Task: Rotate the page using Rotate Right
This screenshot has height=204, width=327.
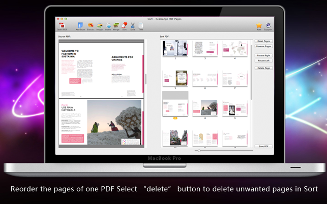Action: [263, 56]
